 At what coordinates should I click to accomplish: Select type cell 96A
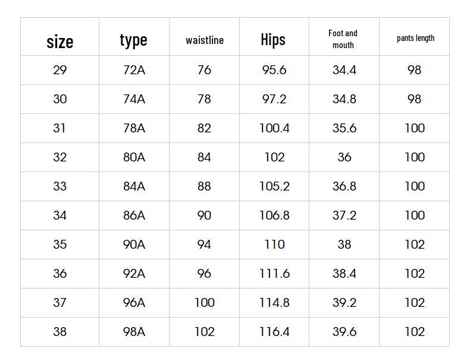click(x=134, y=303)
